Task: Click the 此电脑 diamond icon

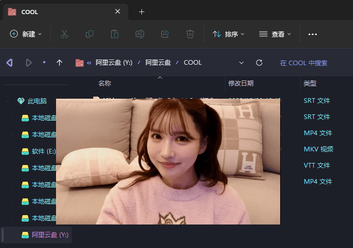Action: [x=21, y=101]
